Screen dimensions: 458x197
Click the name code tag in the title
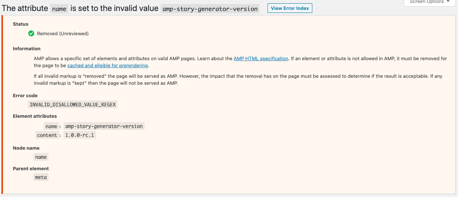(59, 8)
